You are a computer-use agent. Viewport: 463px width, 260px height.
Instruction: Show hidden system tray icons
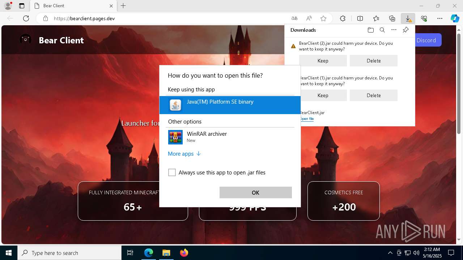pos(390,253)
